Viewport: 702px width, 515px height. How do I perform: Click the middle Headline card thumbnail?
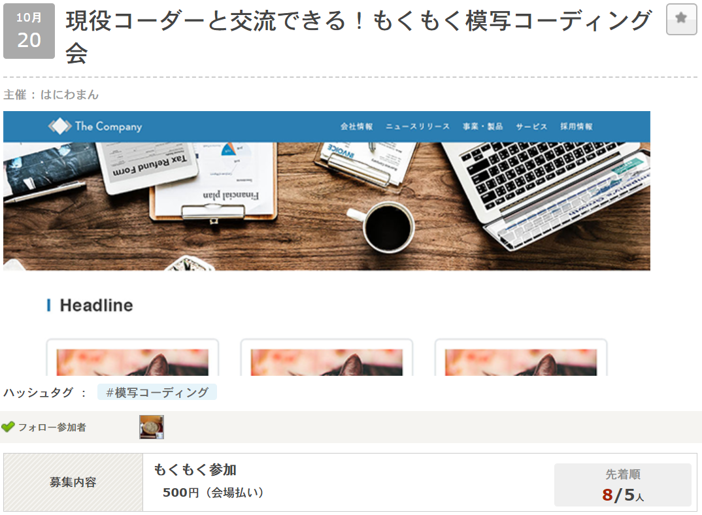coord(327,362)
